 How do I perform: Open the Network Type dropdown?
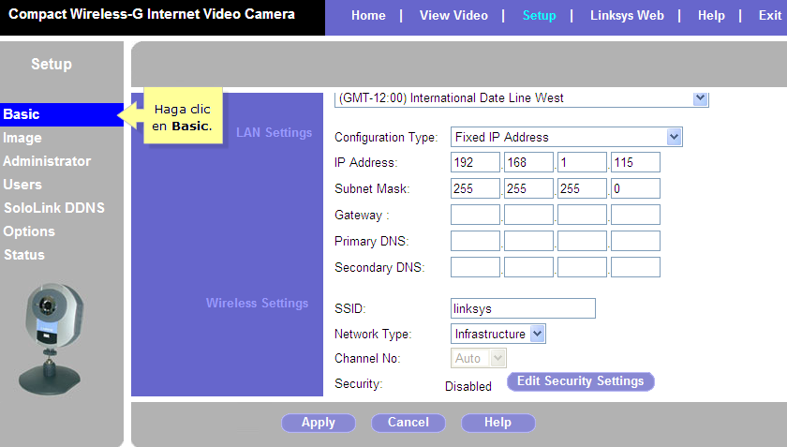click(538, 334)
